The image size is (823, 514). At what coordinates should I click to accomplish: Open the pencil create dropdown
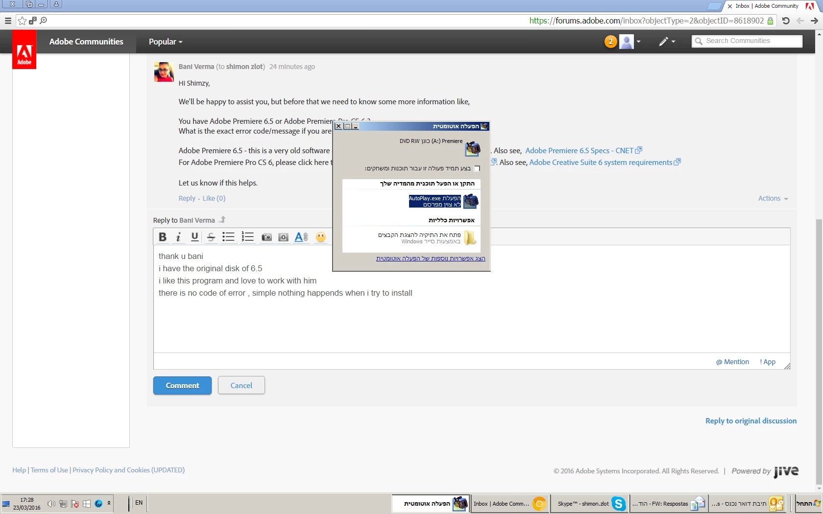click(667, 42)
